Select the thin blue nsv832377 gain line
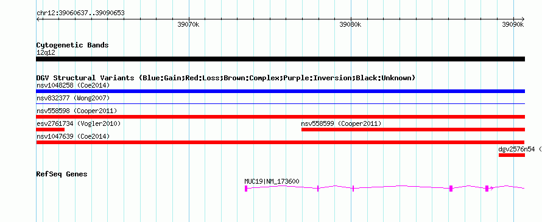The width and height of the screenshot is (542, 222). [280, 103]
